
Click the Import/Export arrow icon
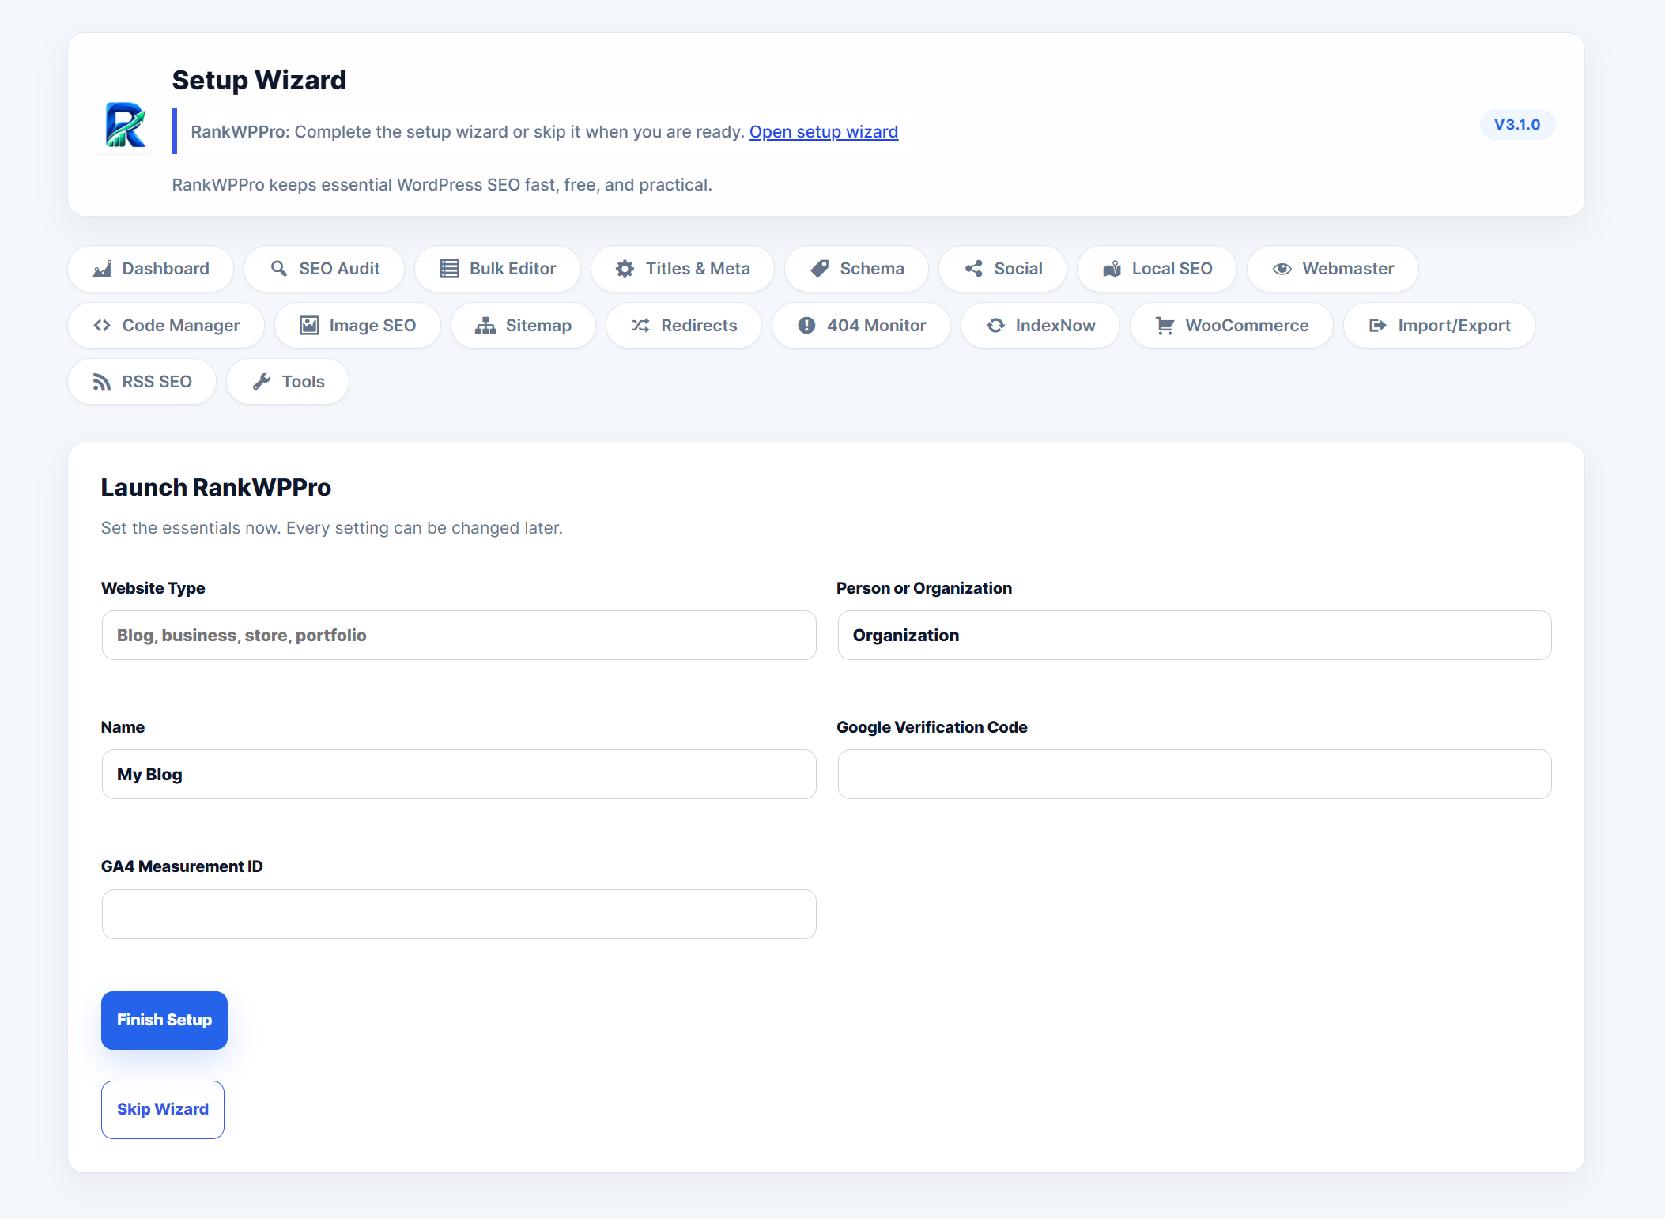pyautogui.click(x=1378, y=326)
